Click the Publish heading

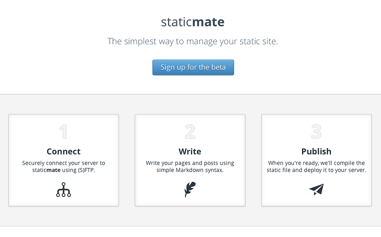tap(316, 151)
